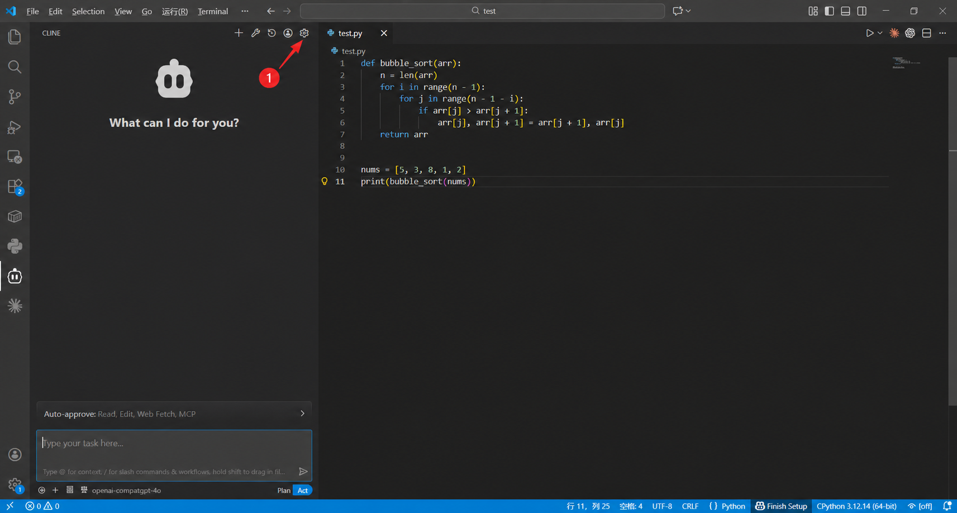Open the run options dropdown arrow

tap(880, 33)
